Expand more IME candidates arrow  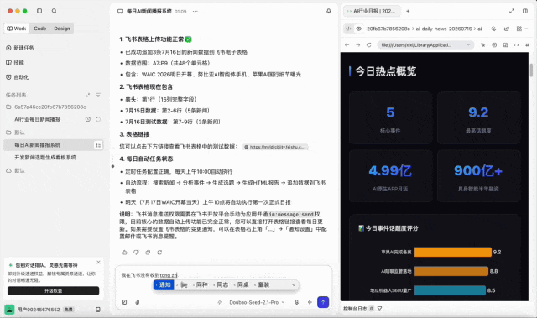coord(294,284)
